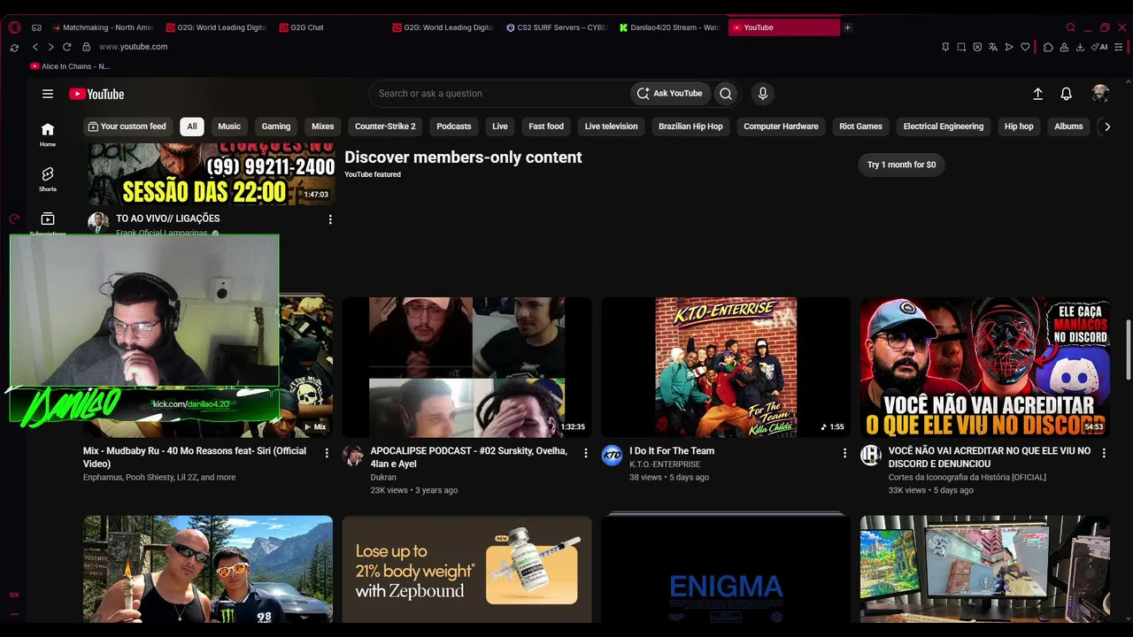Select the Counter-Strike 2 chip
The height and width of the screenshot is (637, 1133).
tap(385, 127)
